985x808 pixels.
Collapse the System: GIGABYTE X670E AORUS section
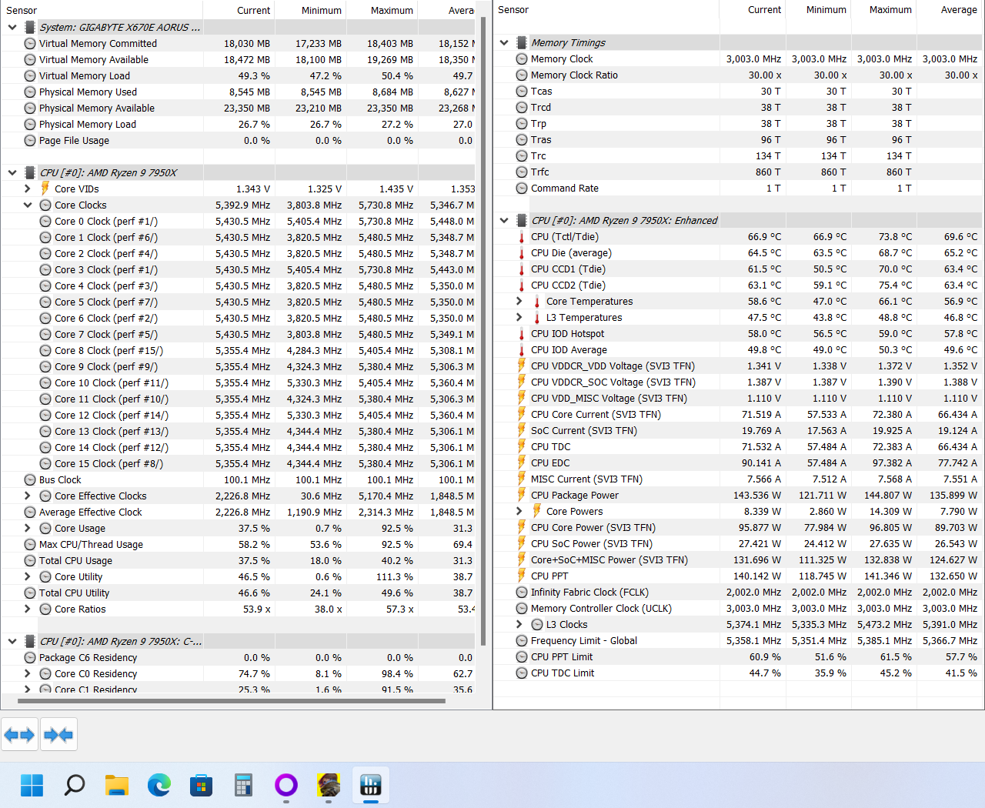point(12,27)
